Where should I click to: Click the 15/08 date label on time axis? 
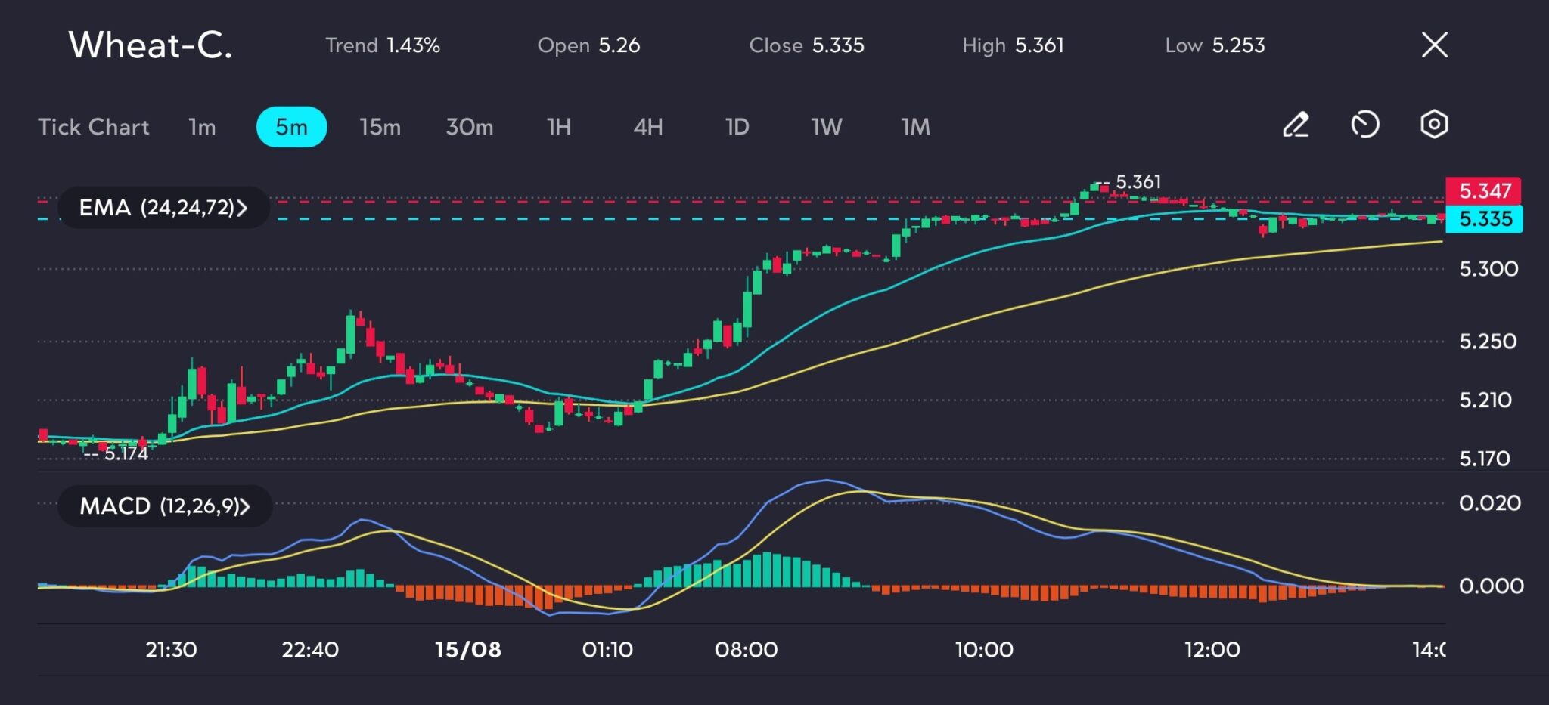[x=468, y=650]
